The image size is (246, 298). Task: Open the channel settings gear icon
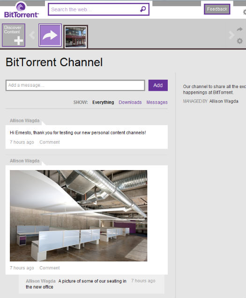(240, 41)
